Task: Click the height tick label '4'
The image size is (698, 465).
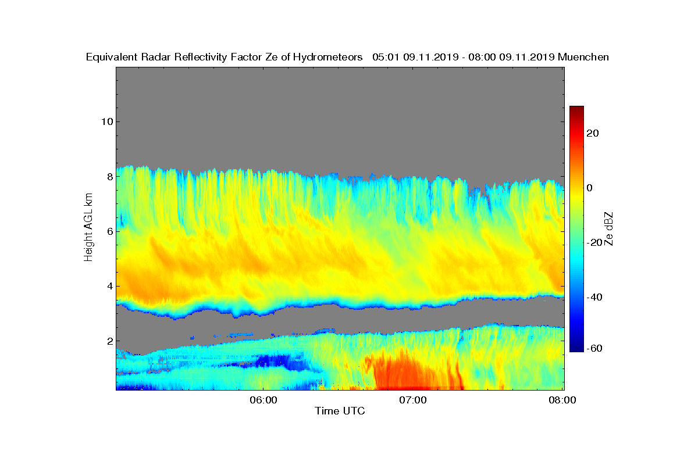Action: (109, 286)
